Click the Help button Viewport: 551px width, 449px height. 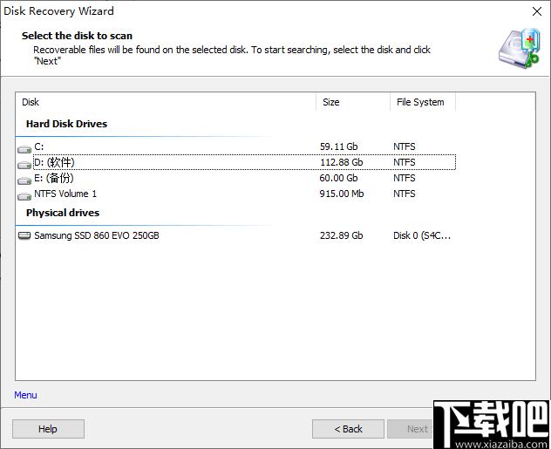coord(48,429)
